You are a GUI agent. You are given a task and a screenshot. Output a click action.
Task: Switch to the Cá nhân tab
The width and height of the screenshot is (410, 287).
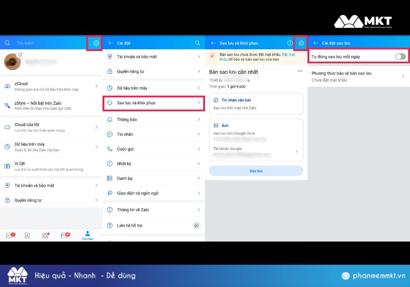(87, 236)
